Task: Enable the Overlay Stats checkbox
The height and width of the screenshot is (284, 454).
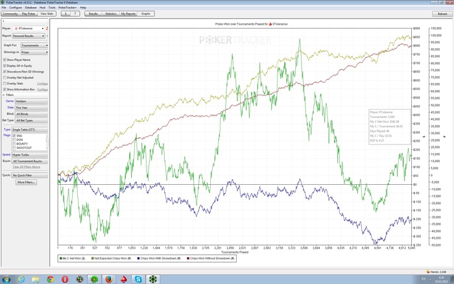Action: [5, 84]
